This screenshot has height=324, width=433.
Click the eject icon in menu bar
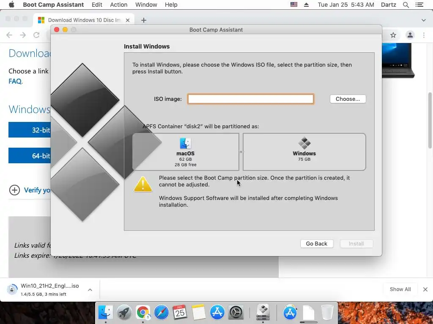point(306,5)
